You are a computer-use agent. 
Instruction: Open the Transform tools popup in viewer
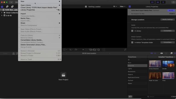point(65,50)
